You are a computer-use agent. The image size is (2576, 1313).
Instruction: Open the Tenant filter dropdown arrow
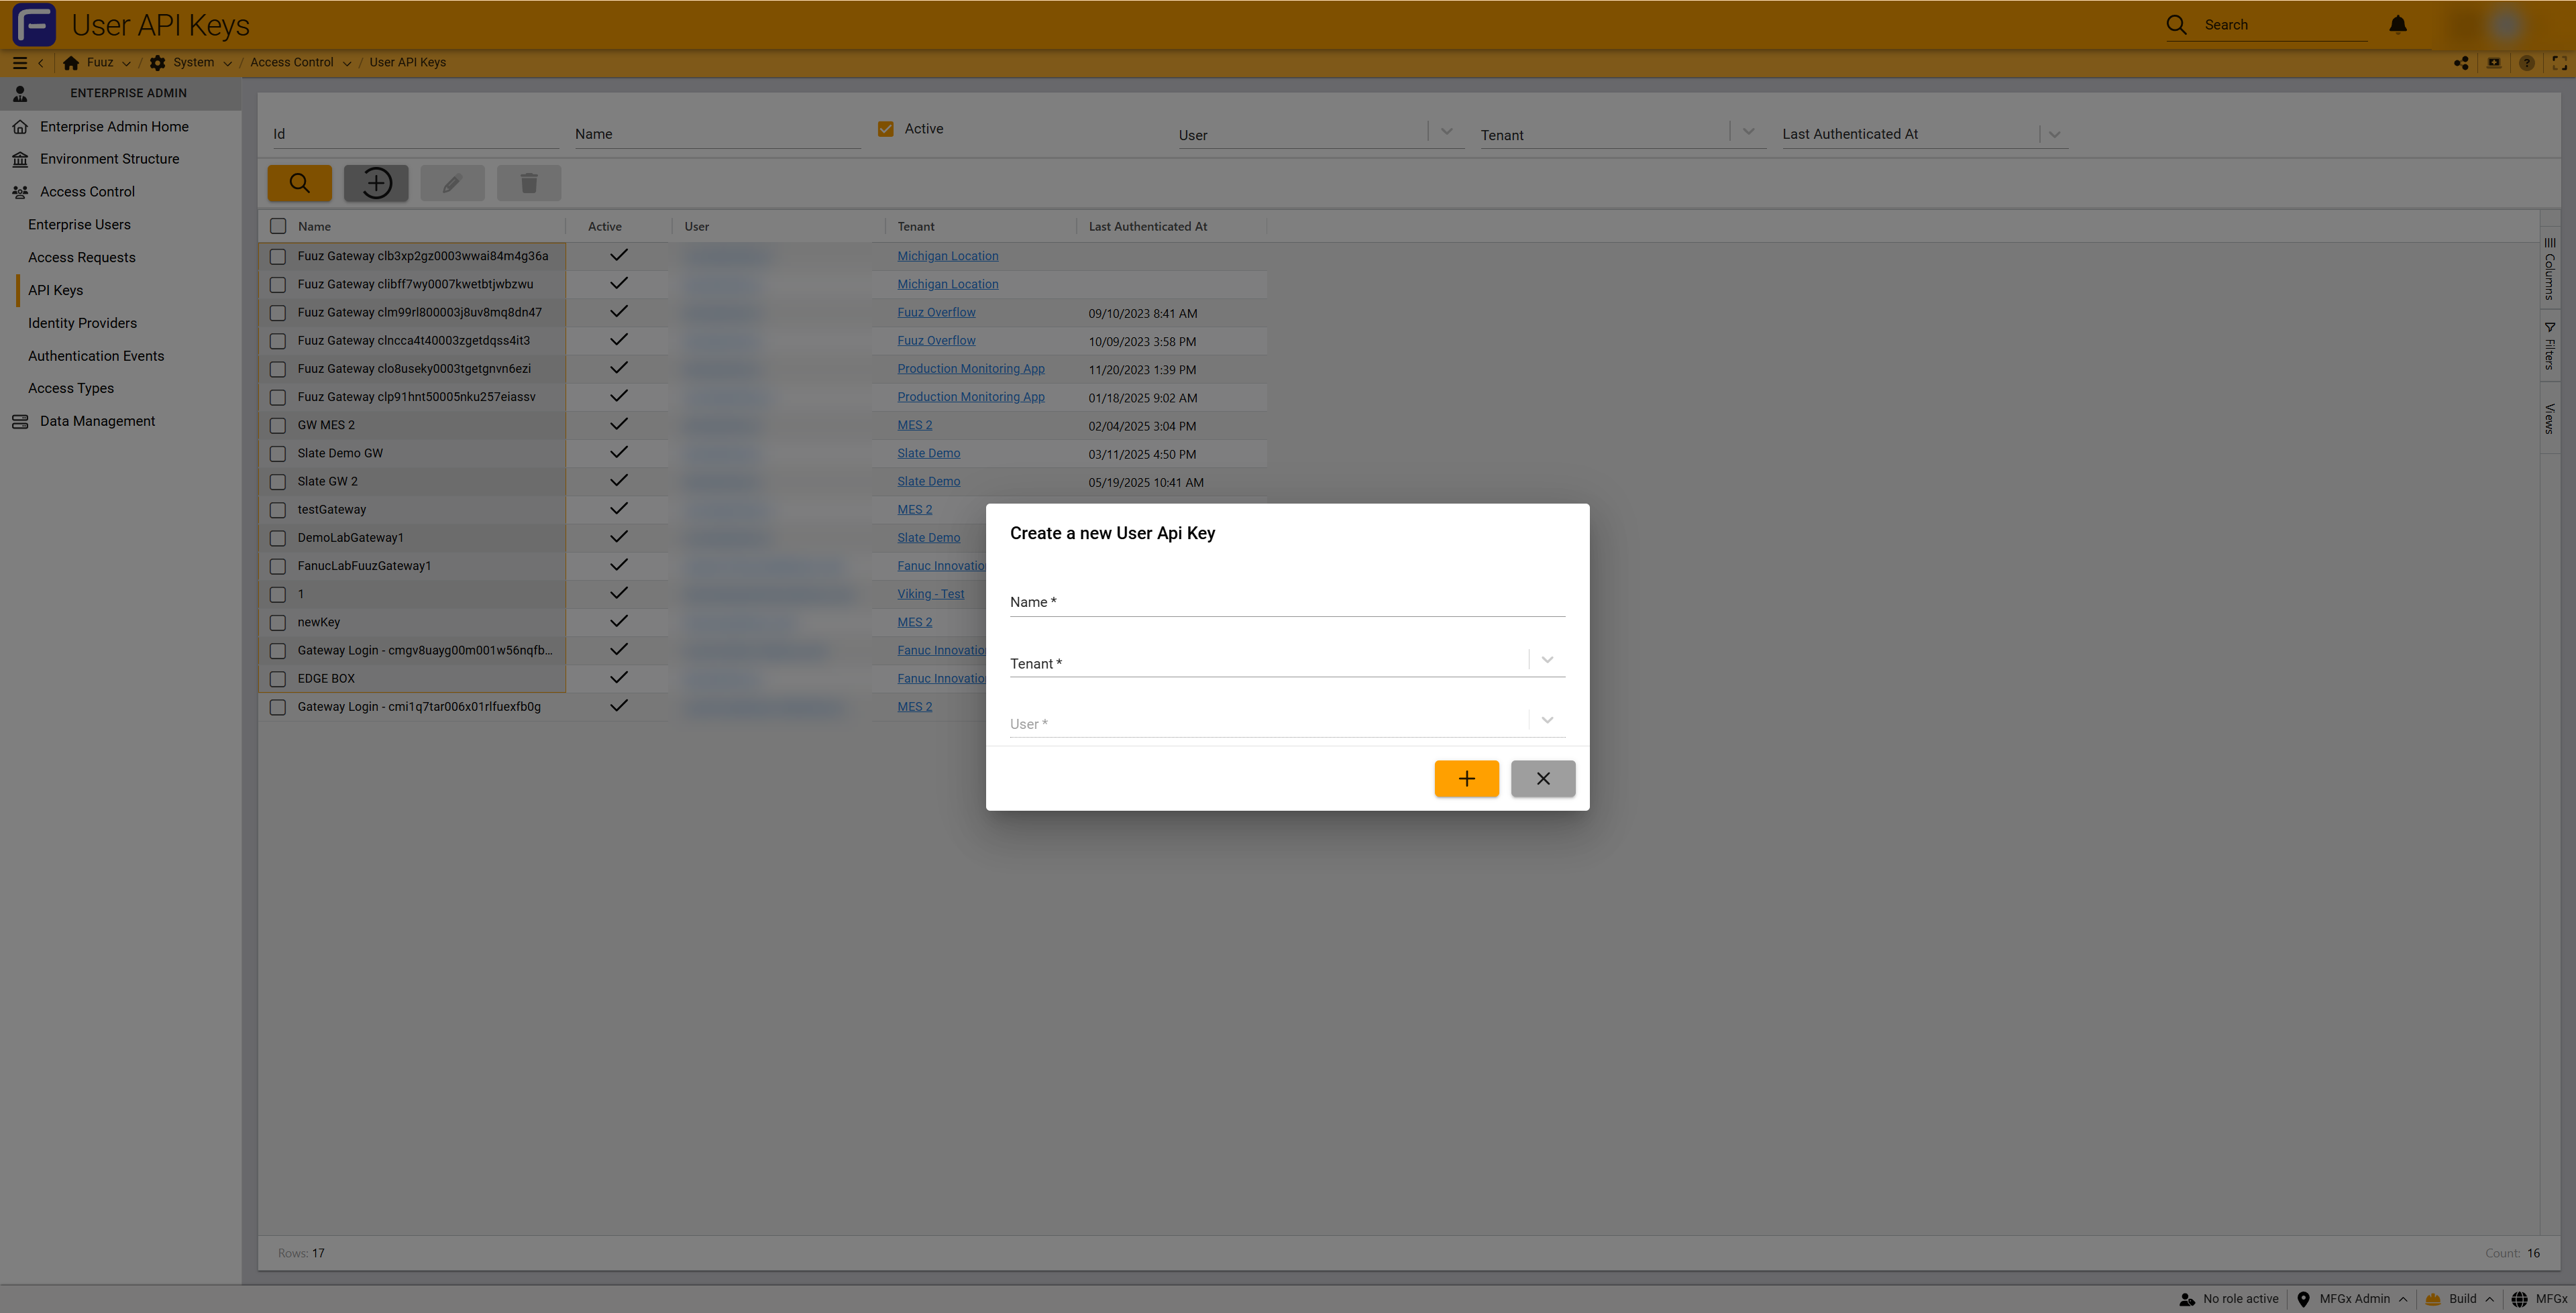[x=1748, y=132]
